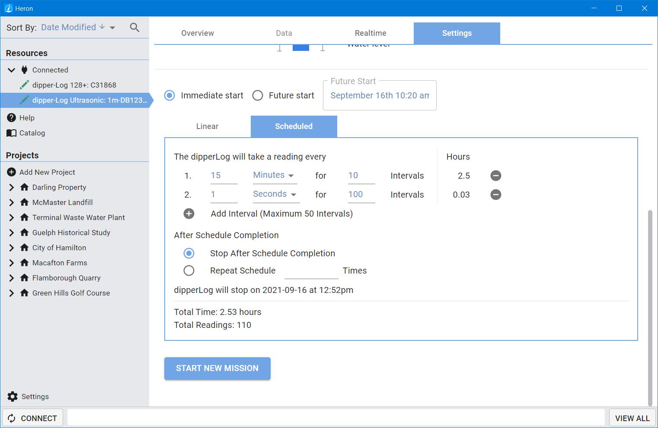Select Repeat Schedule radio option
658x428 pixels.
click(x=189, y=271)
